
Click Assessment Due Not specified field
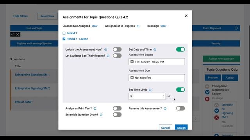click(157, 78)
